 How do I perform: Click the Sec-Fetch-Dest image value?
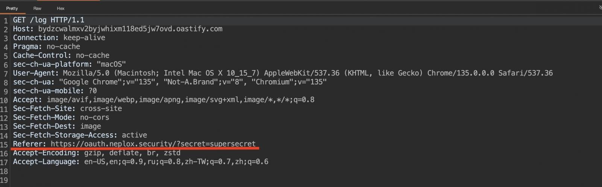(90, 126)
